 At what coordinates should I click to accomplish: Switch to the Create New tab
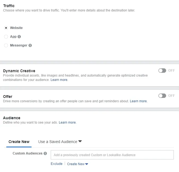click(19, 142)
